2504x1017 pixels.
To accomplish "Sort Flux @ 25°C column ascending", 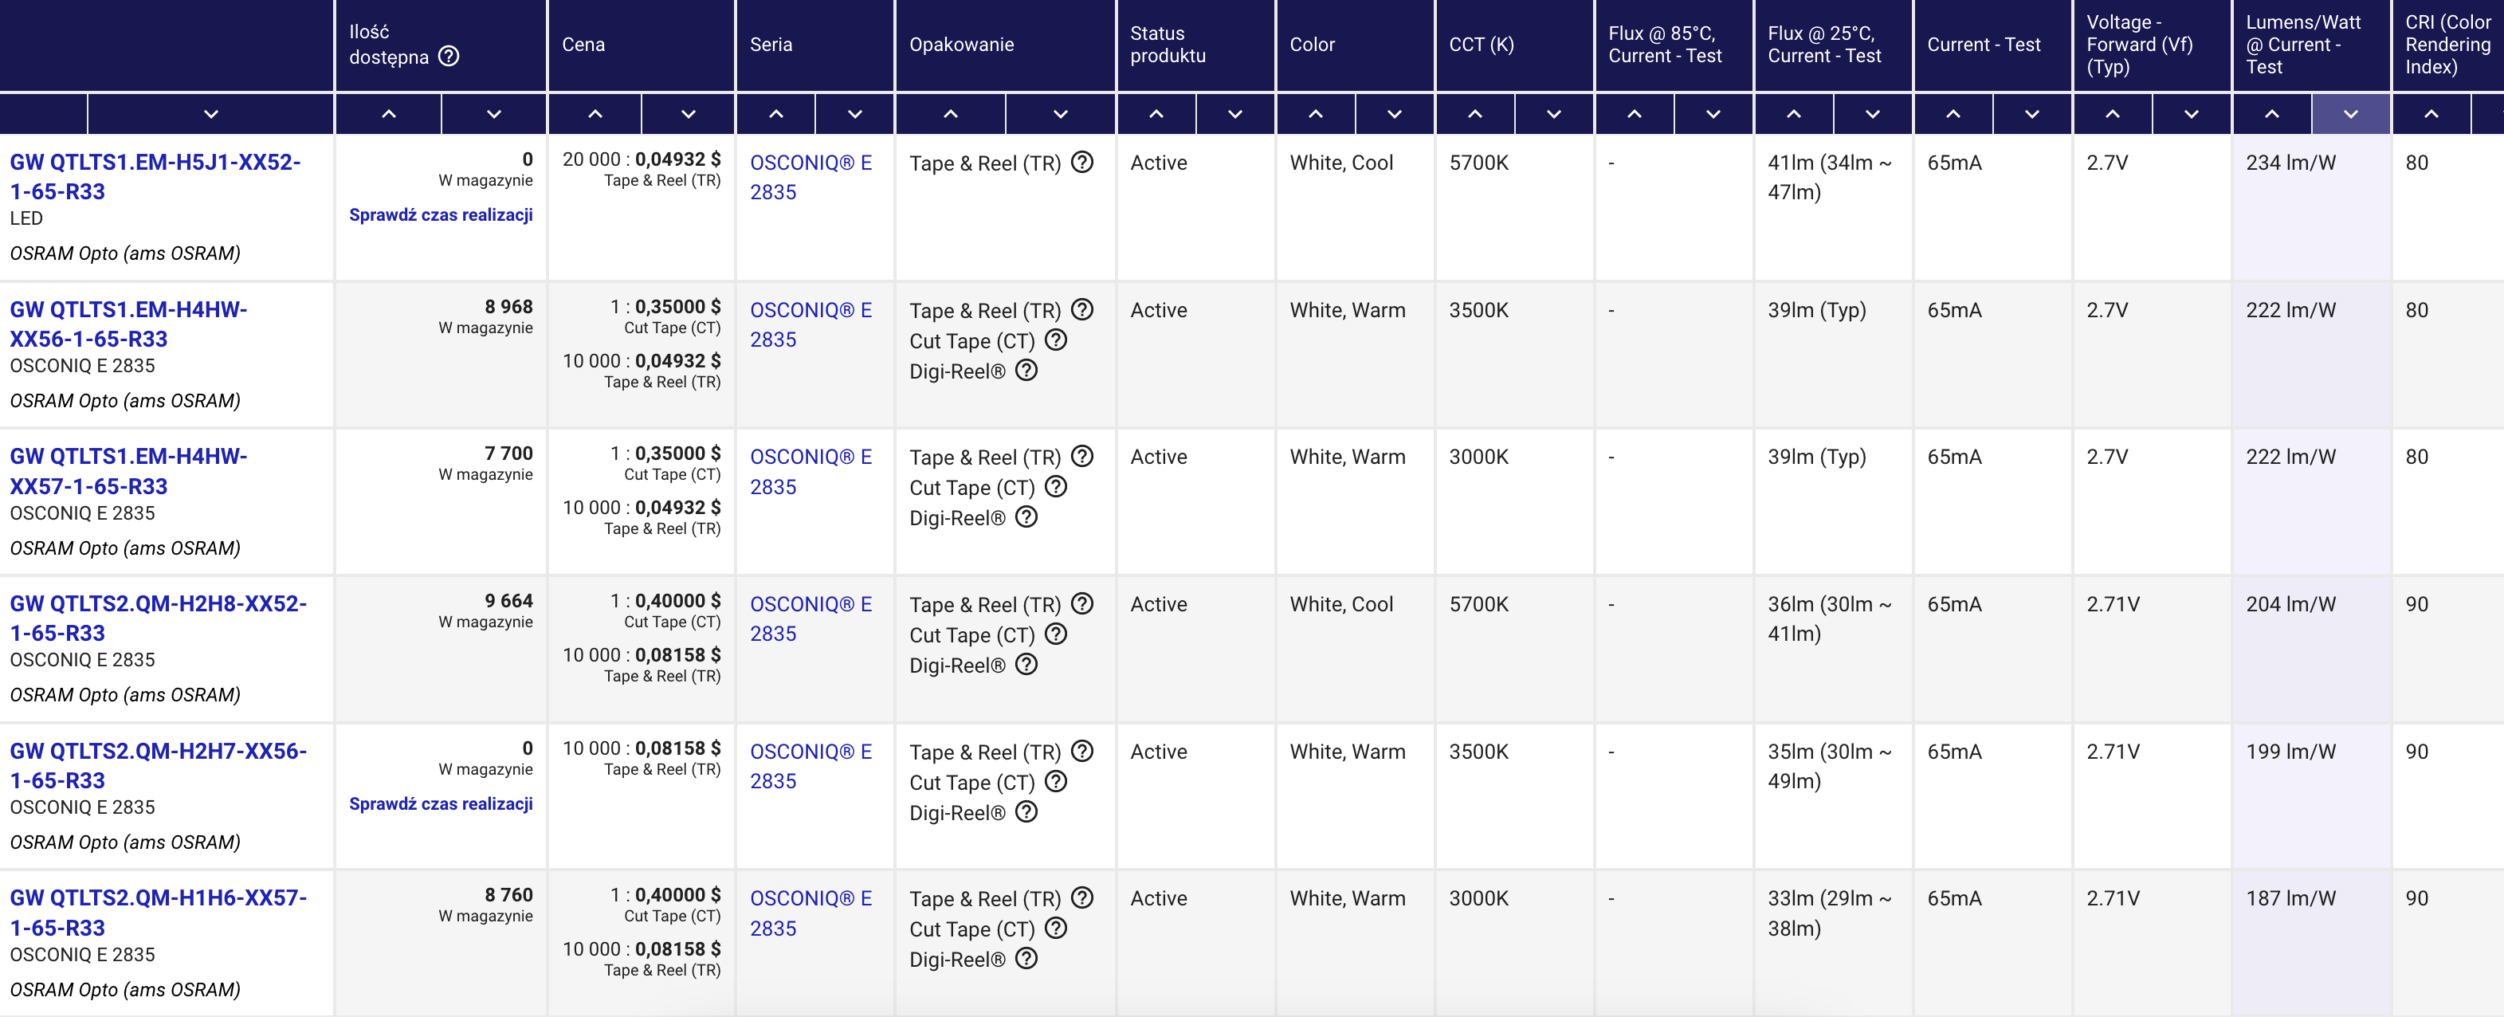I will 1793,114.
